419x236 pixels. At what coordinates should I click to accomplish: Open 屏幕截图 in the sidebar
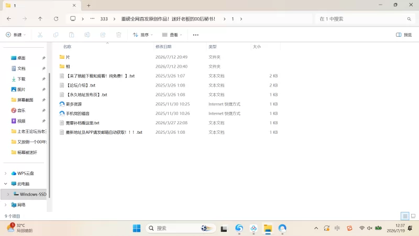click(x=25, y=100)
